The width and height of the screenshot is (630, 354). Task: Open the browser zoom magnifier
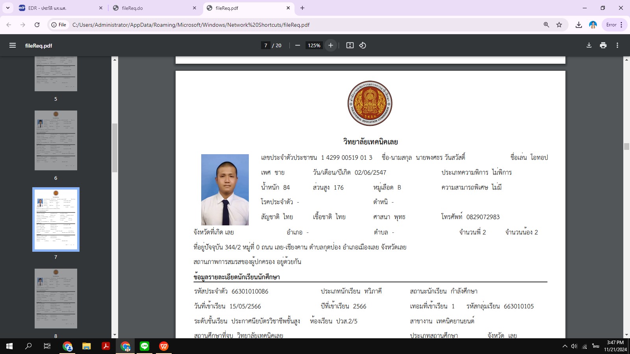546,25
